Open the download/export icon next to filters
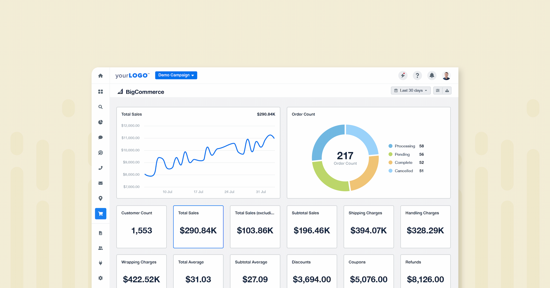Screen dimensions: 550x288 pyautogui.click(x=447, y=90)
